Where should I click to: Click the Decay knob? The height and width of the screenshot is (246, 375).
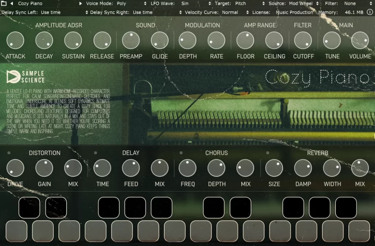pos(44,40)
